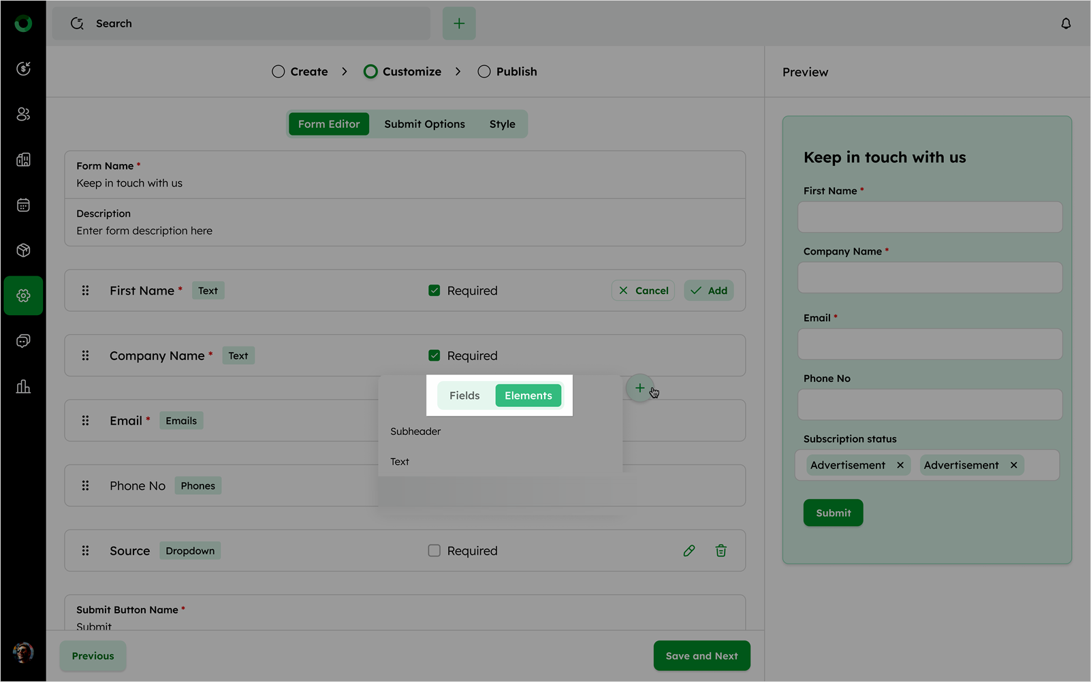
Task: Open the bar chart reports icon
Action: (x=23, y=387)
